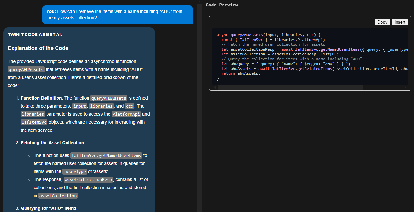Click the 'Fetching the Asset Collection' heading
This screenshot has width=414, height=212.
(52, 143)
